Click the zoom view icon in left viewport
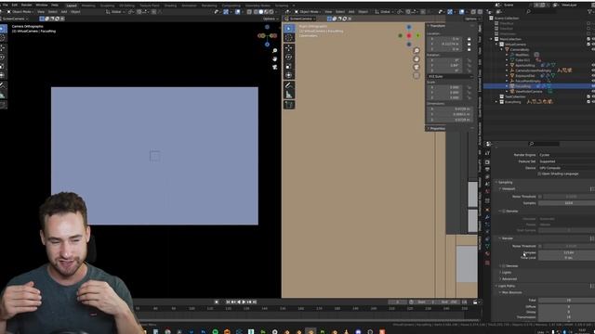This screenshot has height=334, width=595. click(x=275, y=51)
